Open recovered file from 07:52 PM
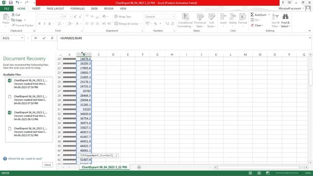Viewport: 313px width, 176px height. (29, 132)
